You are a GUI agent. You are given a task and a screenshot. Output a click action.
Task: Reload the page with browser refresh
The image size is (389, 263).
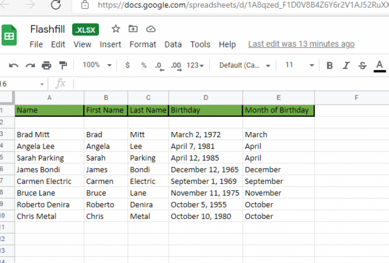point(56,5)
